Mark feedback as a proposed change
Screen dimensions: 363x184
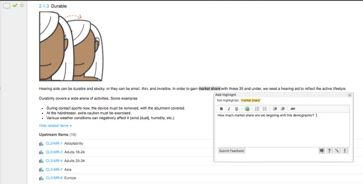click(337, 151)
